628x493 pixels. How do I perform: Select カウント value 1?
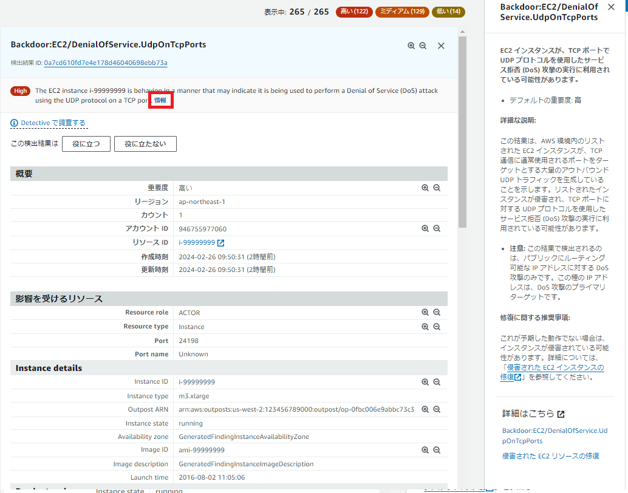180,216
